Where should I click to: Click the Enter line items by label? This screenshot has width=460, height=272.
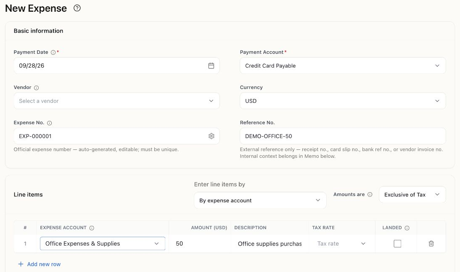pos(219,184)
